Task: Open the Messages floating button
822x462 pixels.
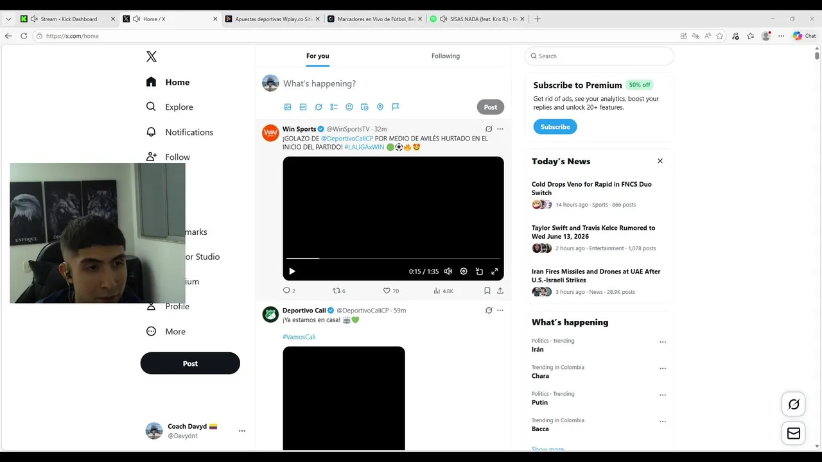Action: coord(794,434)
